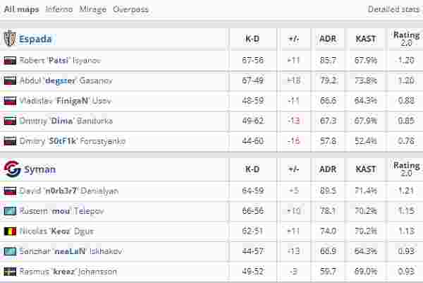Open the Detailed stats link
423x283 pixels.
click(x=393, y=10)
